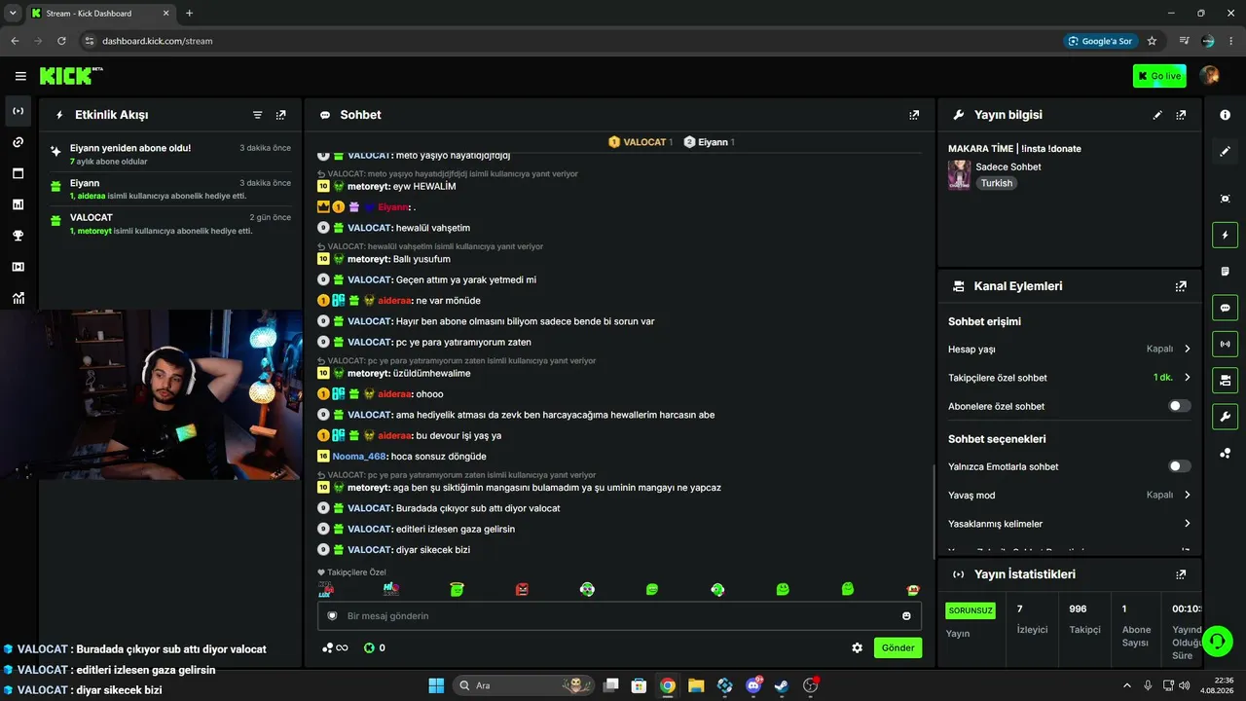This screenshot has width=1246, height=701.
Task: Send message with Gönder button
Action: click(898, 647)
